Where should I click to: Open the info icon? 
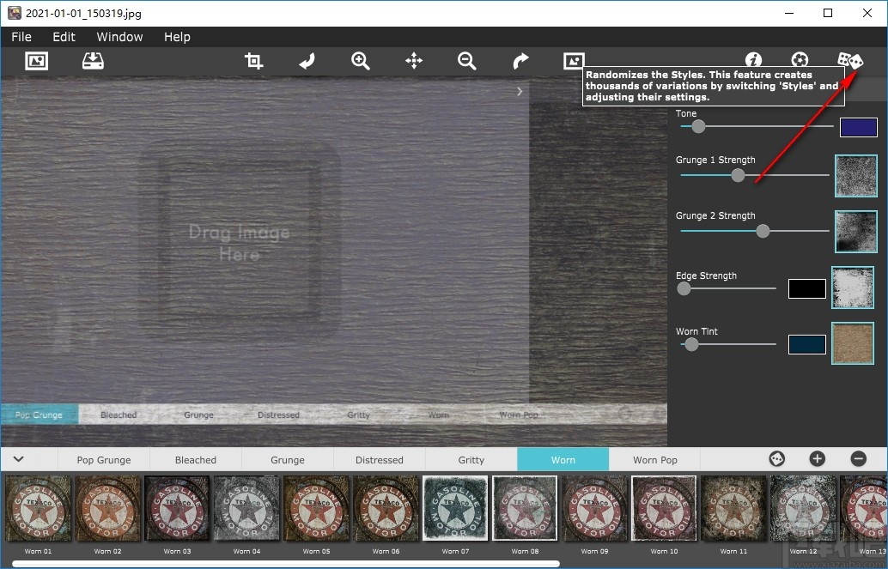point(753,60)
